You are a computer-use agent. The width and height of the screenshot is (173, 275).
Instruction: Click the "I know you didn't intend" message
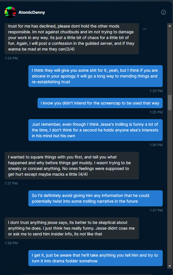100,103
